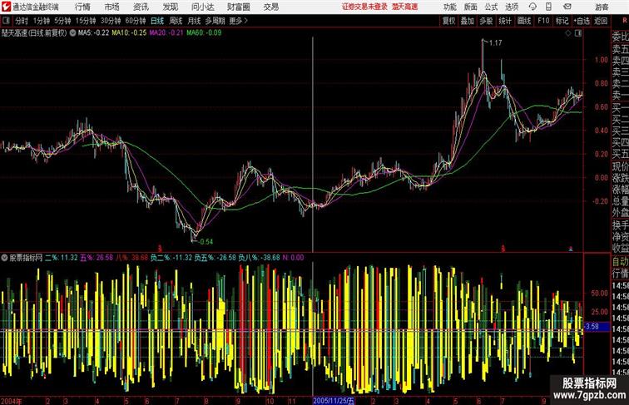Open the 资讯 menu
Viewport: 629px width, 405px height.
[141, 7]
